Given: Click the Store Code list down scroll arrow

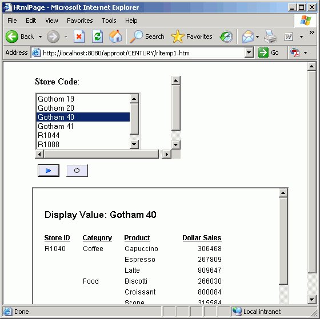Looking at the screenshot, I should pyautogui.click(x=134, y=144).
